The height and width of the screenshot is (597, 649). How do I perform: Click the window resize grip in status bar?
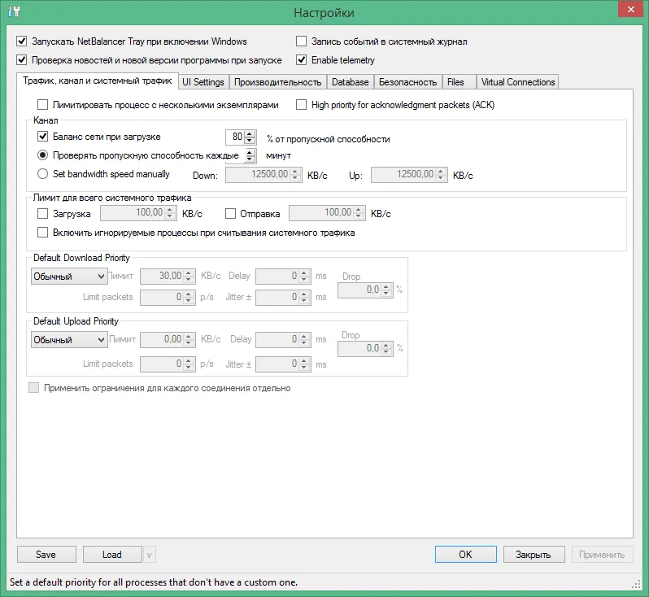636,584
